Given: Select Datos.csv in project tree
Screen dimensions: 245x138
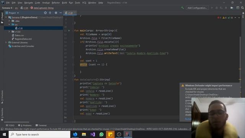Looking at the screenshot, I should 18,35.
